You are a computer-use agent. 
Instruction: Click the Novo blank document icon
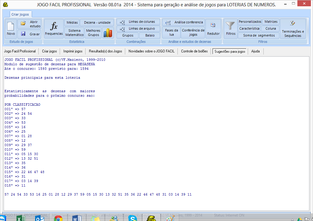click(x=11, y=29)
